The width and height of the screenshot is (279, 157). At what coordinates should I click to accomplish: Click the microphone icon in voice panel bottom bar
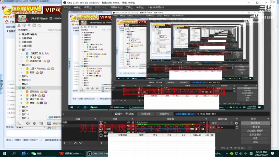(x=34, y=124)
